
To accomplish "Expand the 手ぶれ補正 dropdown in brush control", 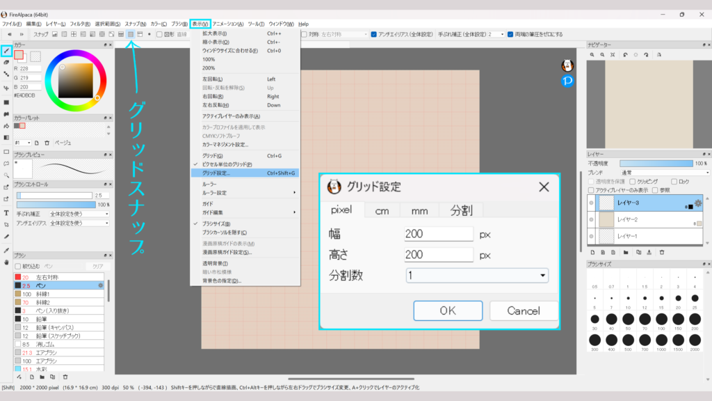I will [x=79, y=214].
